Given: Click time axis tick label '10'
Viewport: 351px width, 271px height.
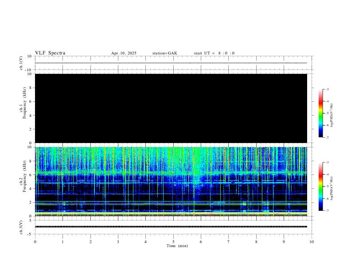Looking at the screenshot, I should [312, 242].
